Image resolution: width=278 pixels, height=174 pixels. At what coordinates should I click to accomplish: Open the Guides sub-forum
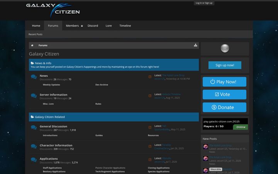(99, 135)
